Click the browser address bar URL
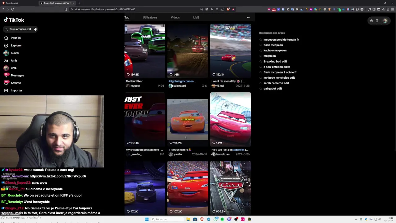 (x=105, y=9)
